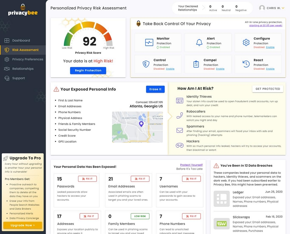Click the Hackers mask icon
Image resolution: width=290 pixels, height=234 pixels.
179,145
